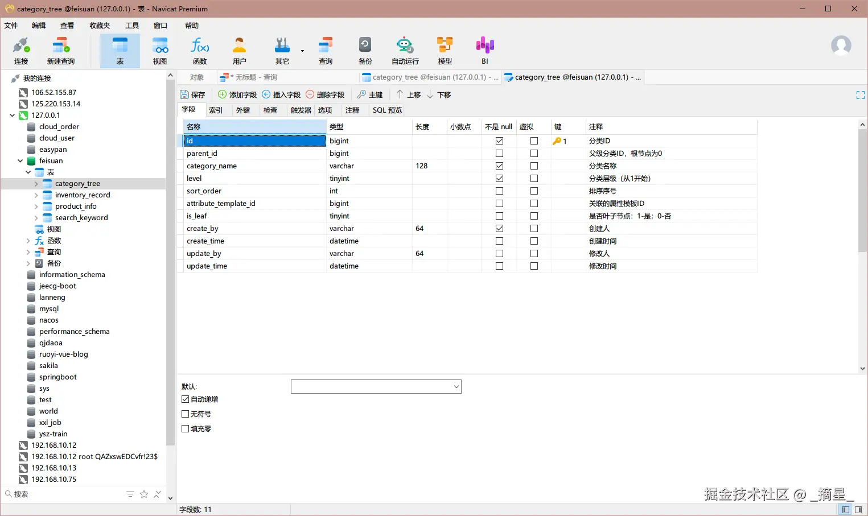868x516 pixels.
Task: Open the 其它 toolbar dropdown arrow
Action: [x=302, y=51]
